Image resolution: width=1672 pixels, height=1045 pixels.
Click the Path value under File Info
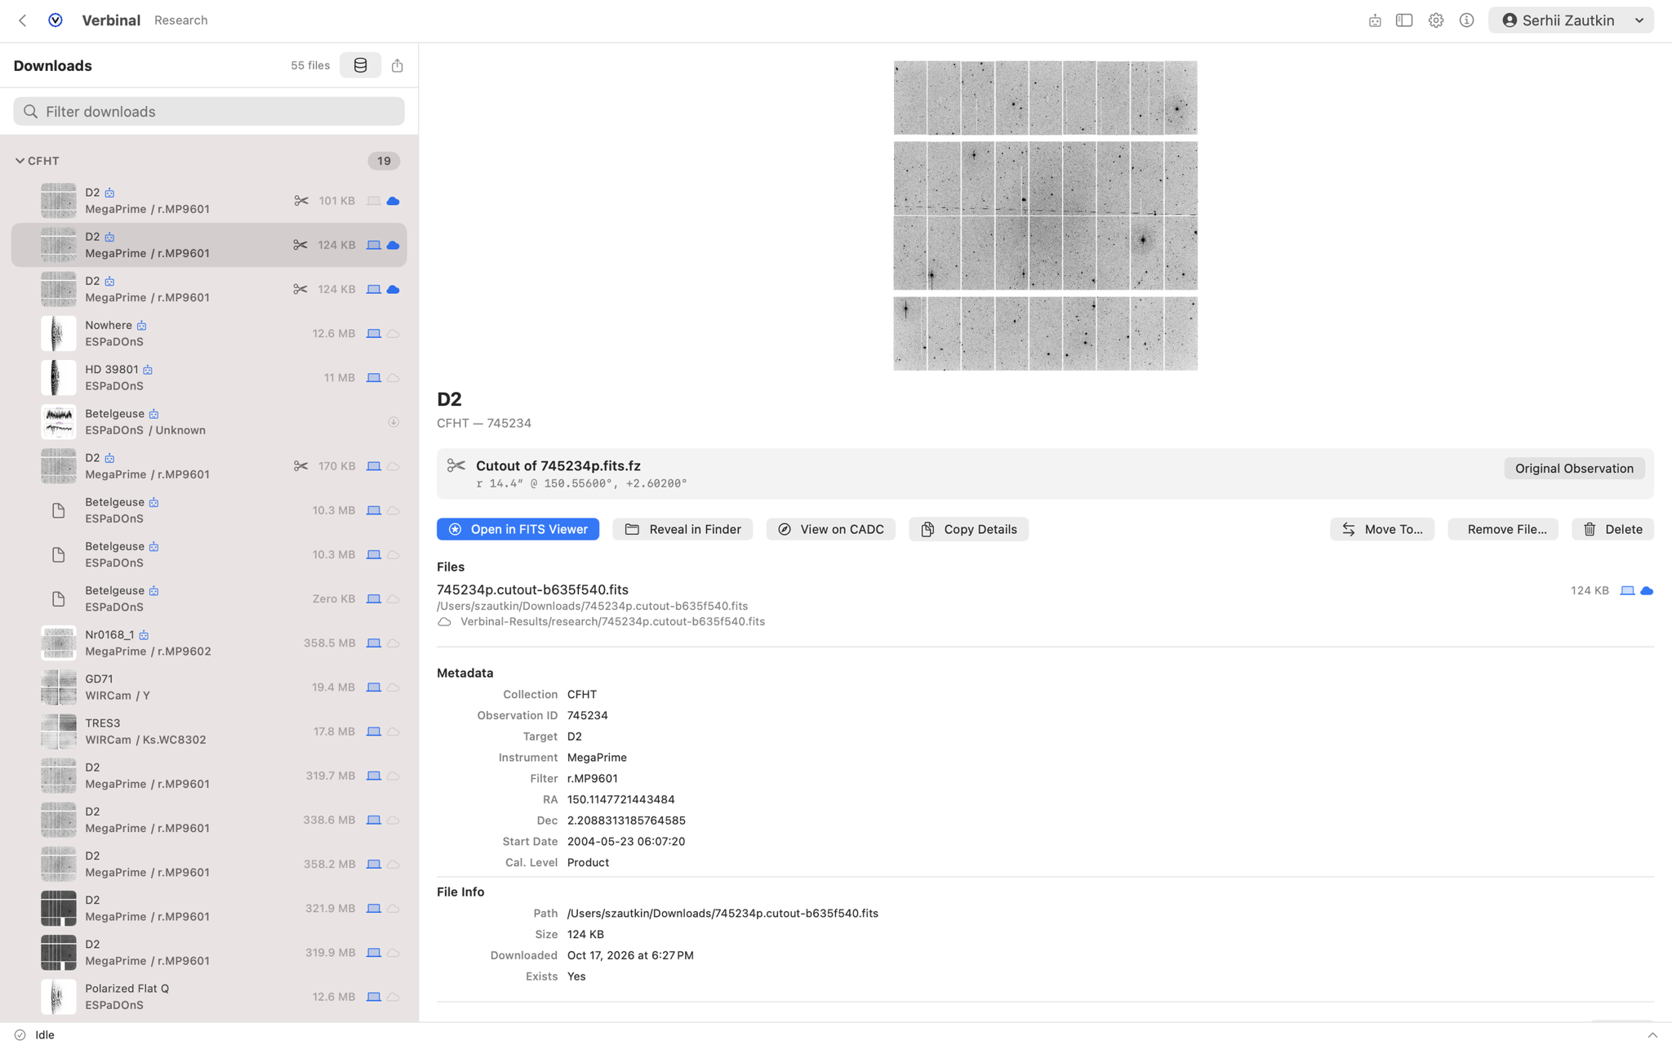[723, 914]
